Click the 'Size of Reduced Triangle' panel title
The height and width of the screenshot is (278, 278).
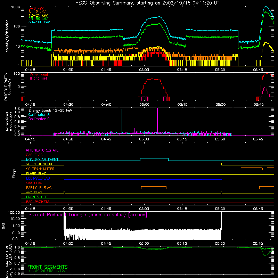[x=88, y=215]
